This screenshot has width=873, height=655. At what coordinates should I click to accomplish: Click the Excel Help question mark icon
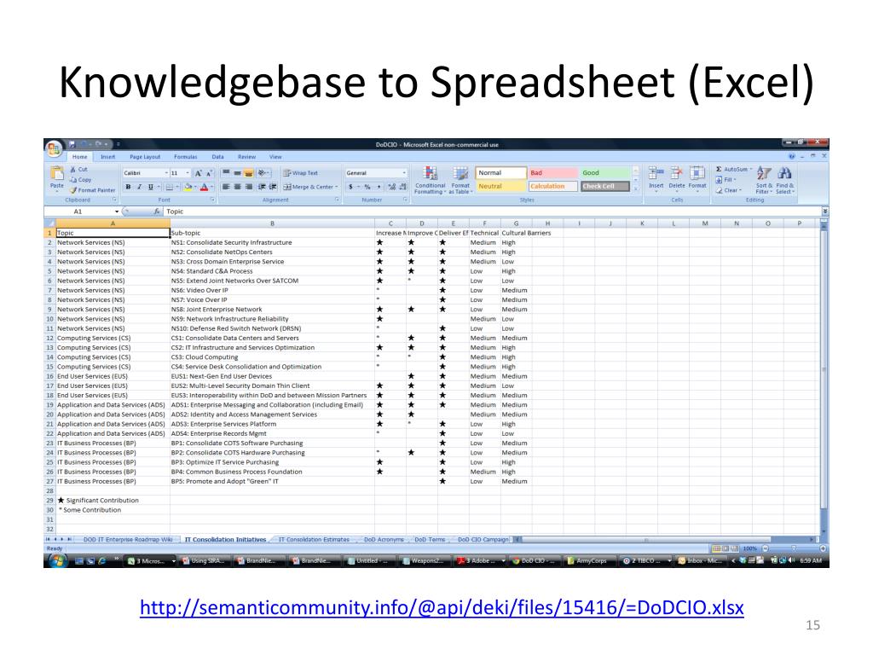pos(792,157)
